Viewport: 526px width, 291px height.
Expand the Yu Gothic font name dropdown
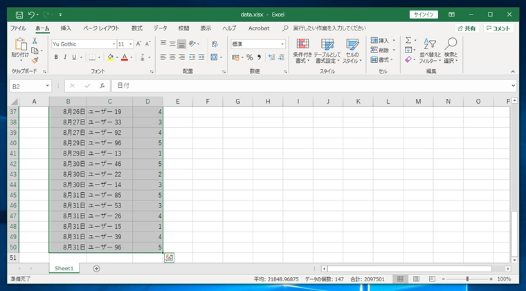[x=113, y=44]
